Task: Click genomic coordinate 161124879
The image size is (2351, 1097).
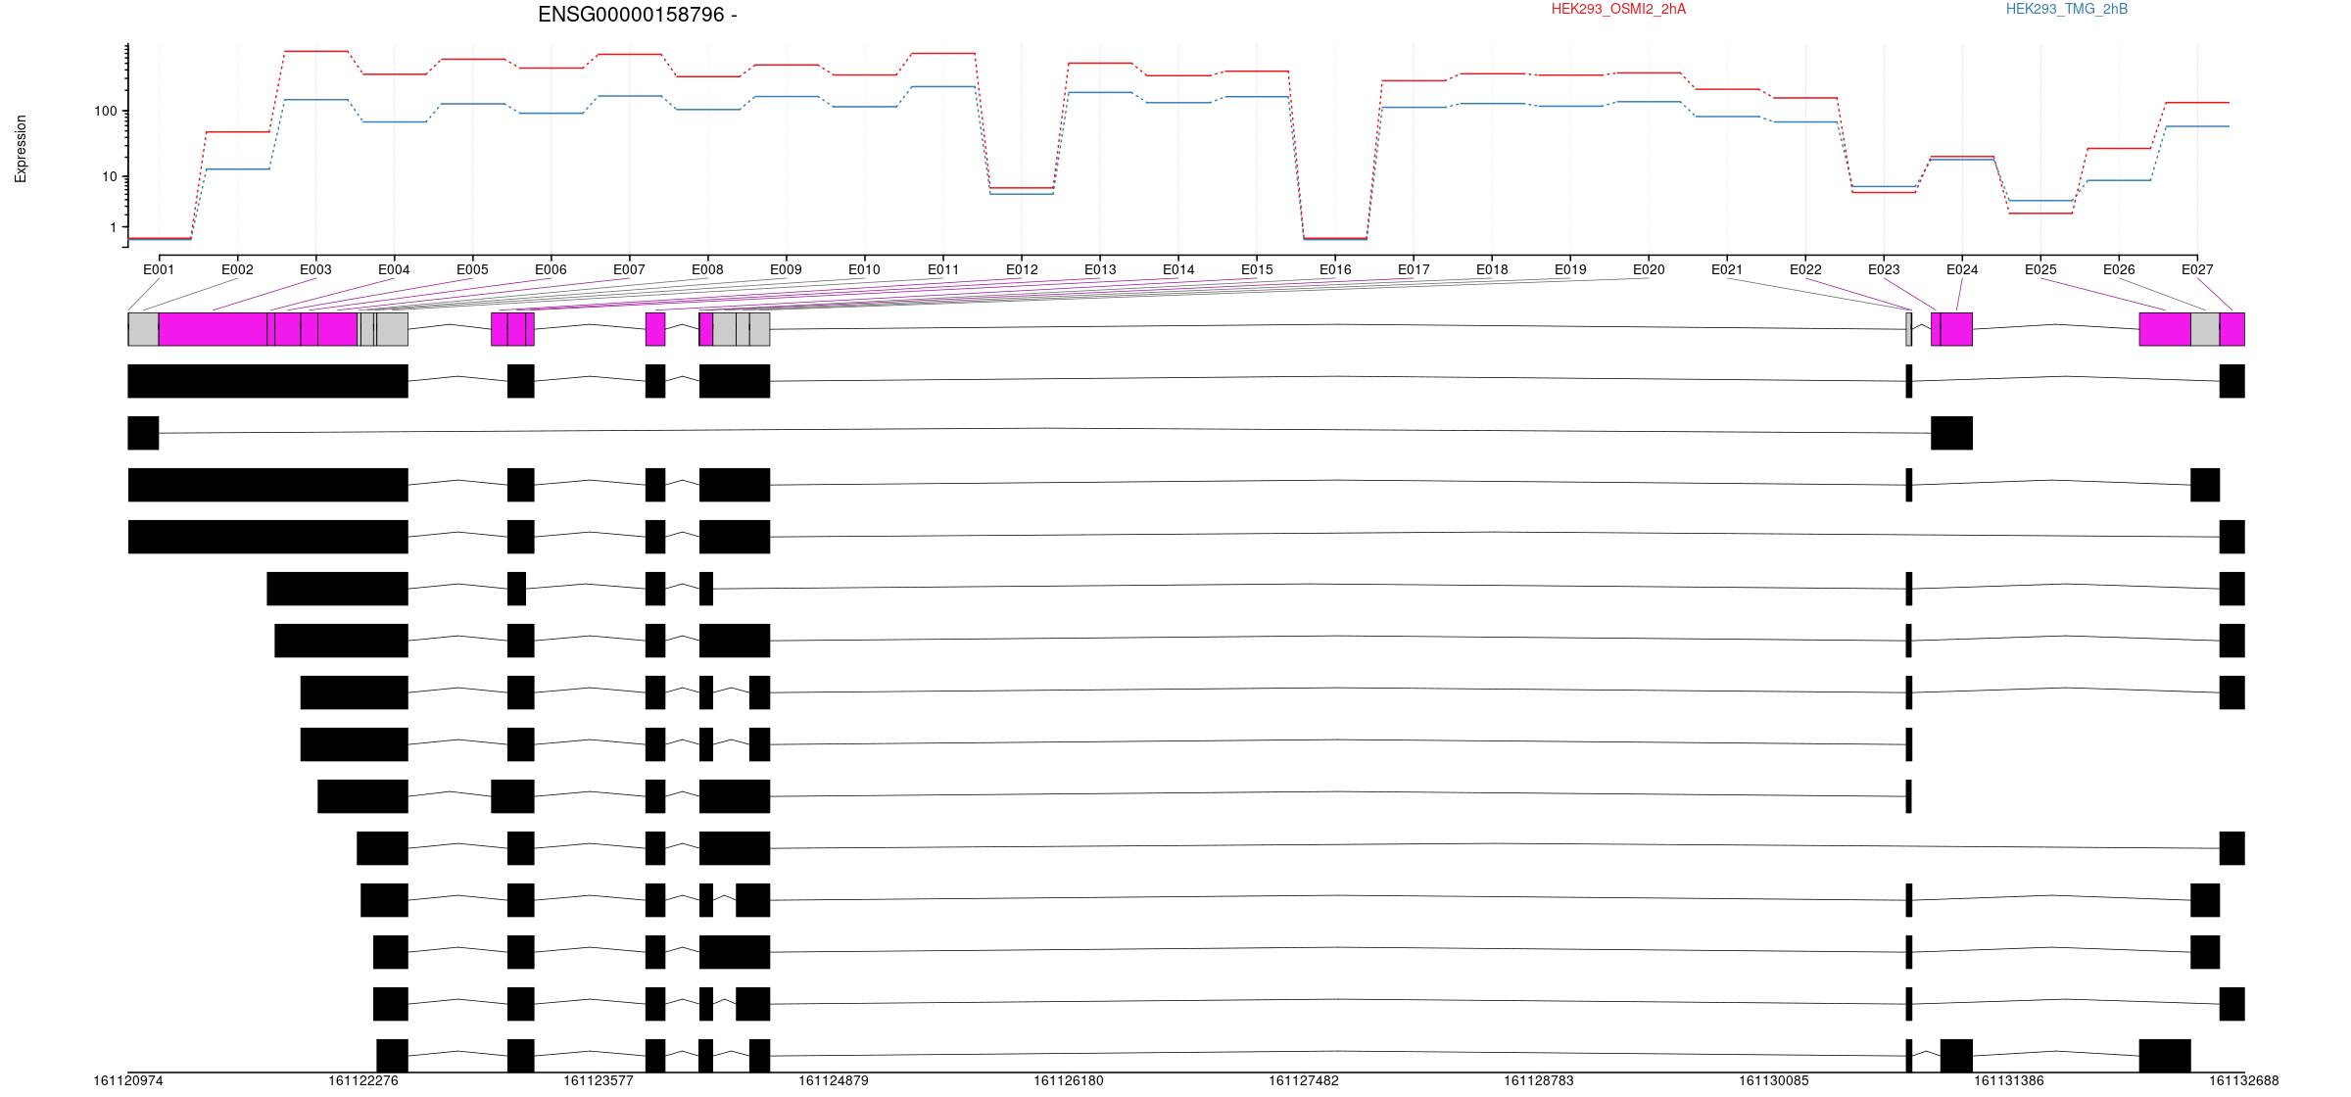Action: coord(834,1081)
